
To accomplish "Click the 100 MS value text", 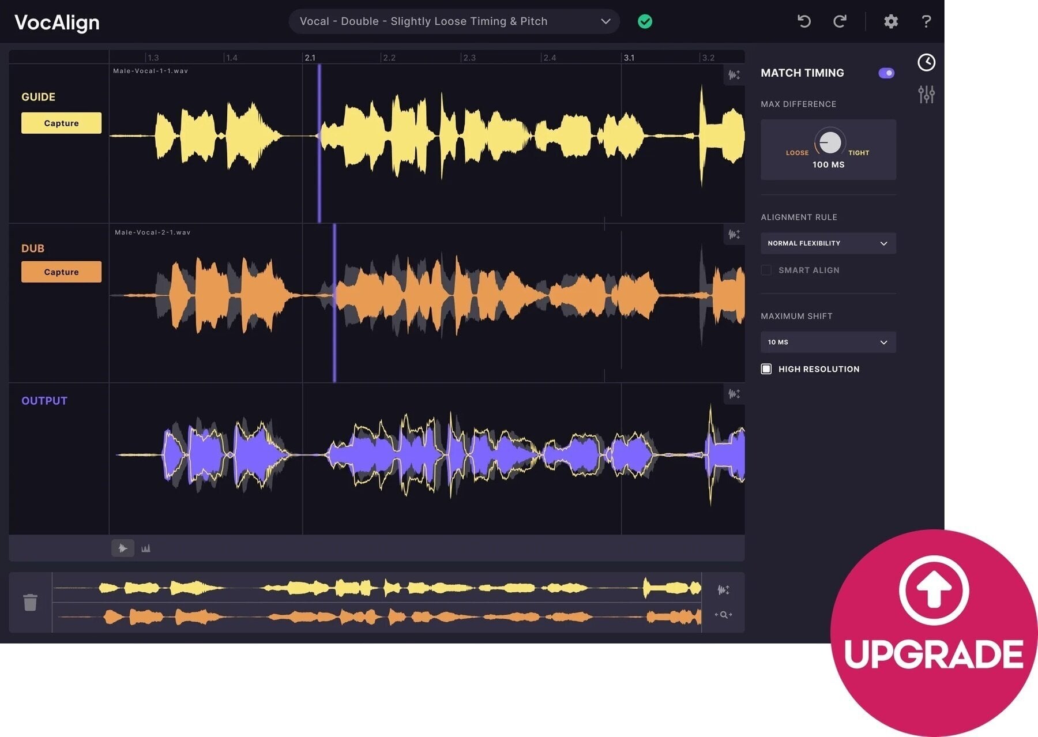I will click(x=828, y=165).
